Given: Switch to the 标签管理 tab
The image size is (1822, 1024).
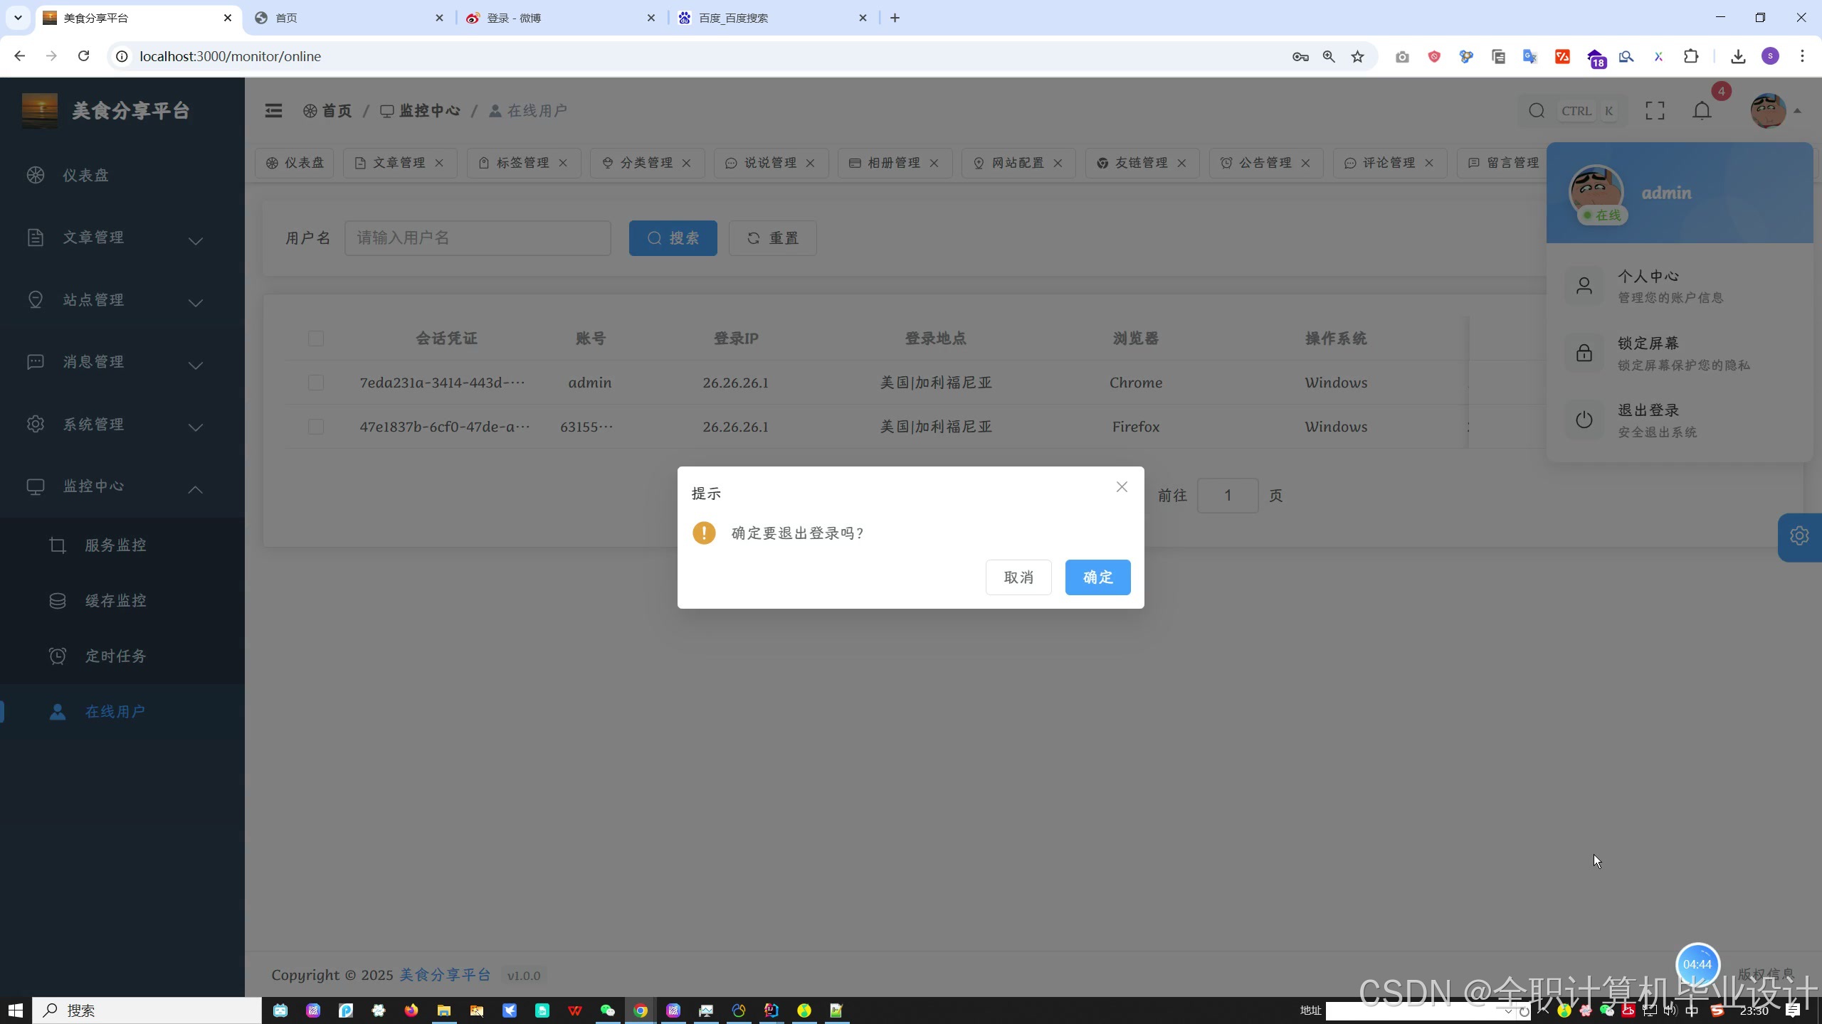Looking at the screenshot, I should 522,163.
